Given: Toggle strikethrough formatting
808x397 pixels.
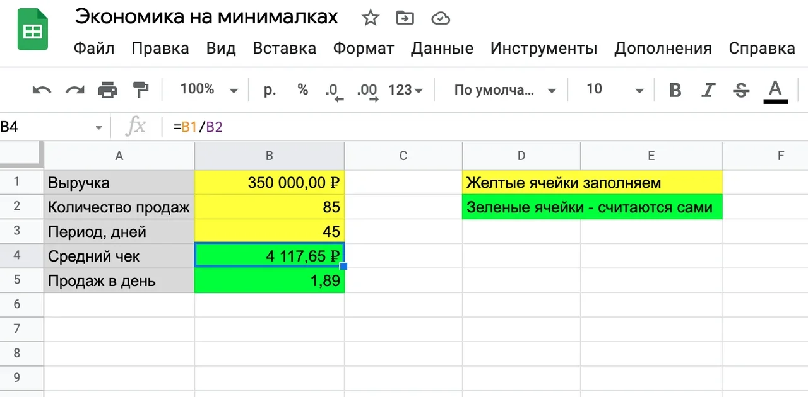Looking at the screenshot, I should click(741, 90).
